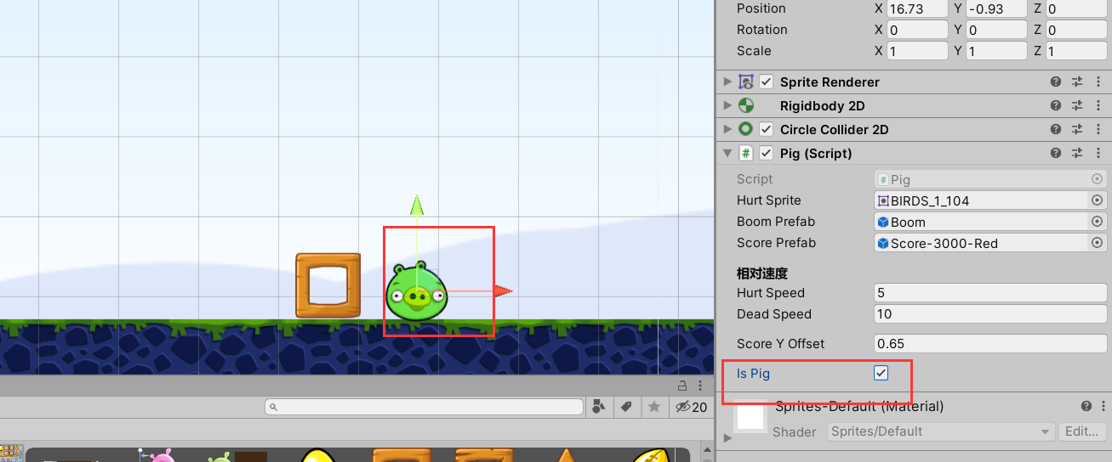Click the Pig script hash icon
1112x462 pixels.
[x=746, y=154]
